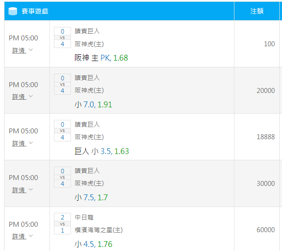Expand chevron beside 詳情 in 巨人 小 3.5 row
Viewport: 282px width, 251px height.
tap(31, 143)
